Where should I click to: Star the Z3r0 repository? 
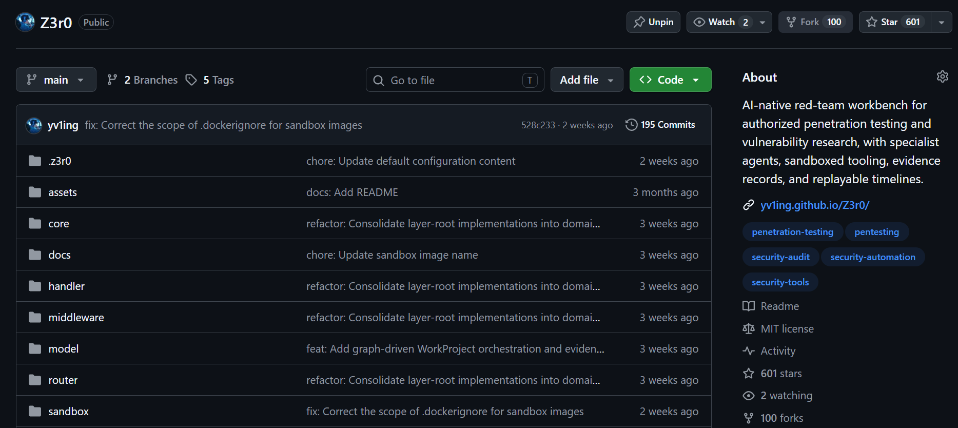point(895,22)
